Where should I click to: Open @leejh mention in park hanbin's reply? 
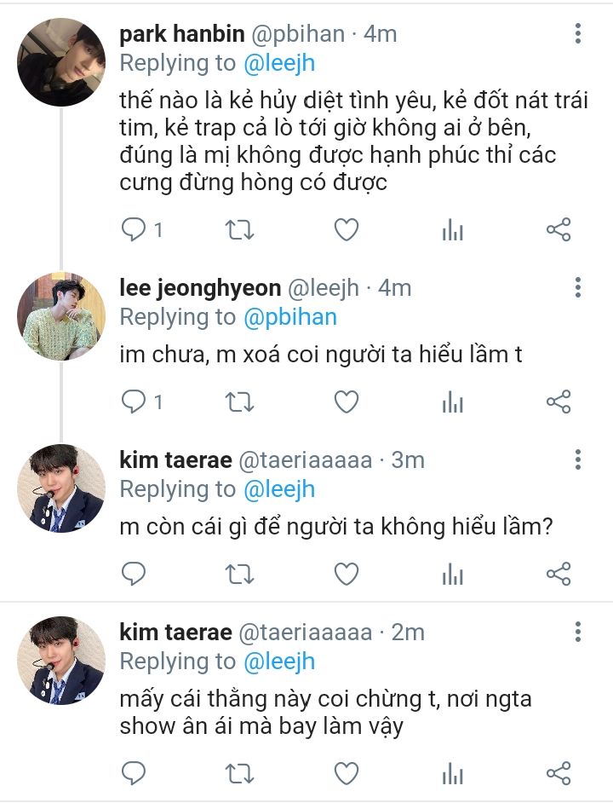[279, 63]
